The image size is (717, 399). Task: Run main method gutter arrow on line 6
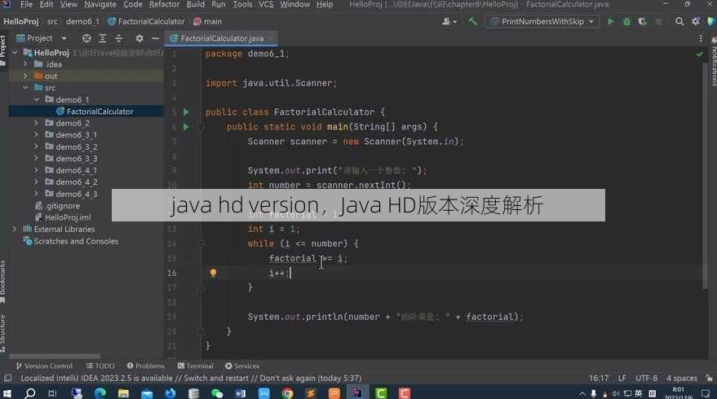186,127
